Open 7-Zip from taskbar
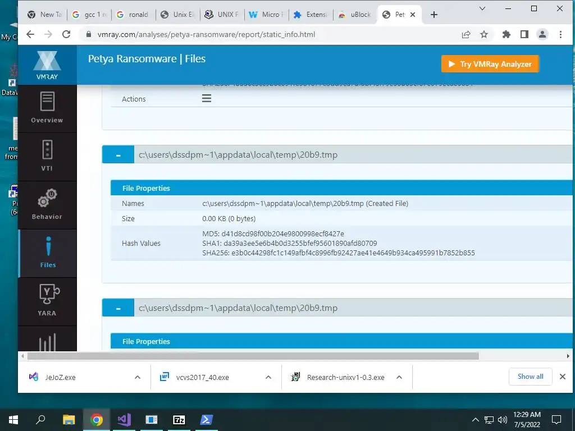Image resolution: width=575 pixels, height=431 pixels. [x=179, y=420]
